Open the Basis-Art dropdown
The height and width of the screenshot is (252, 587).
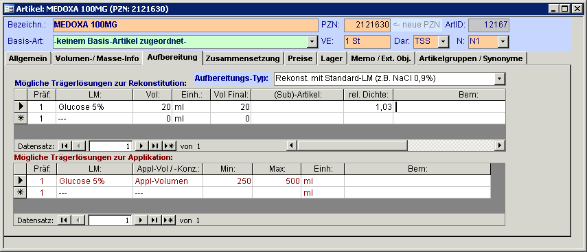pyautogui.click(x=312, y=42)
